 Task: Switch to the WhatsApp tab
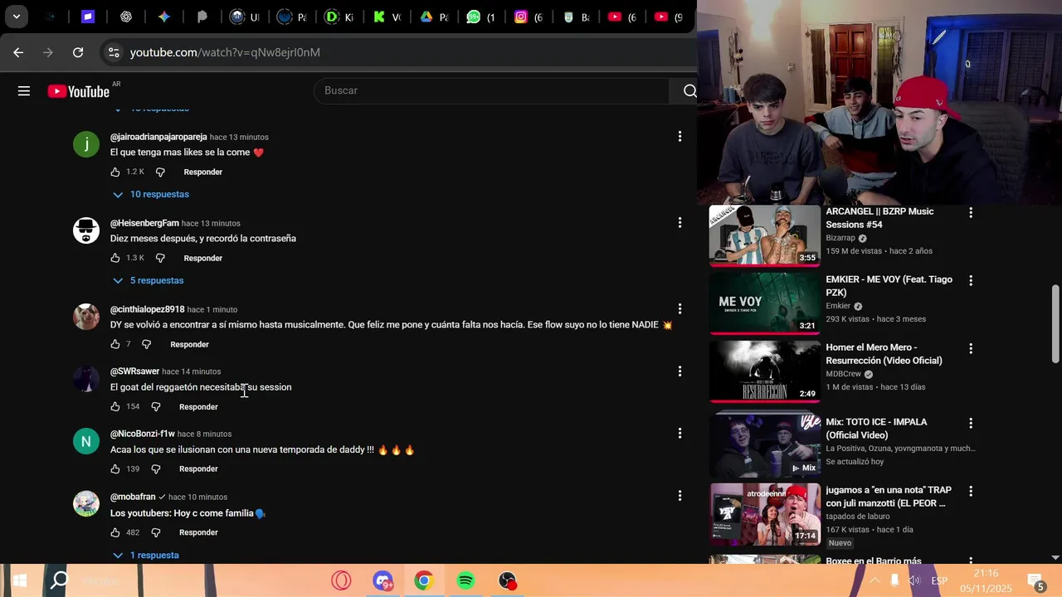(473, 17)
